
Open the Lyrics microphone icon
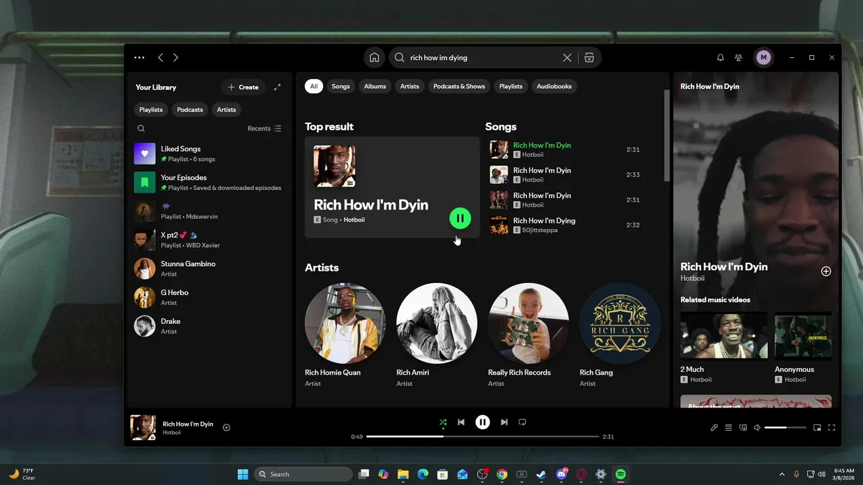(714, 428)
